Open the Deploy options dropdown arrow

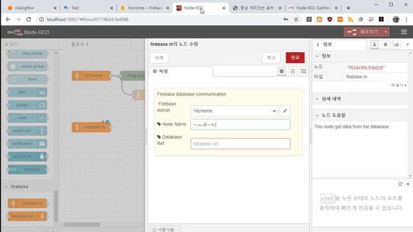click(x=386, y=32)
